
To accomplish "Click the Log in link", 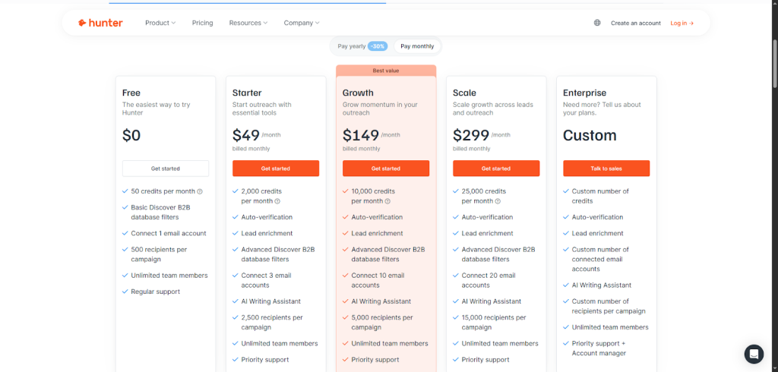I will point(682,23).
